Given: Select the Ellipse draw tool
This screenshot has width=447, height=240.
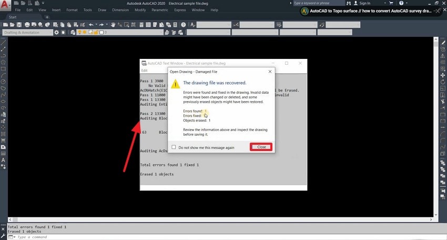Looking at the screenshot, I should (x=3, y=101).
